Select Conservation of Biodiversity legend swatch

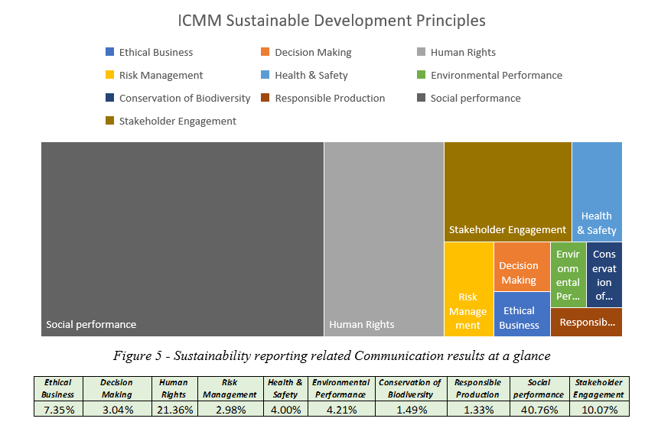point(110,99)
